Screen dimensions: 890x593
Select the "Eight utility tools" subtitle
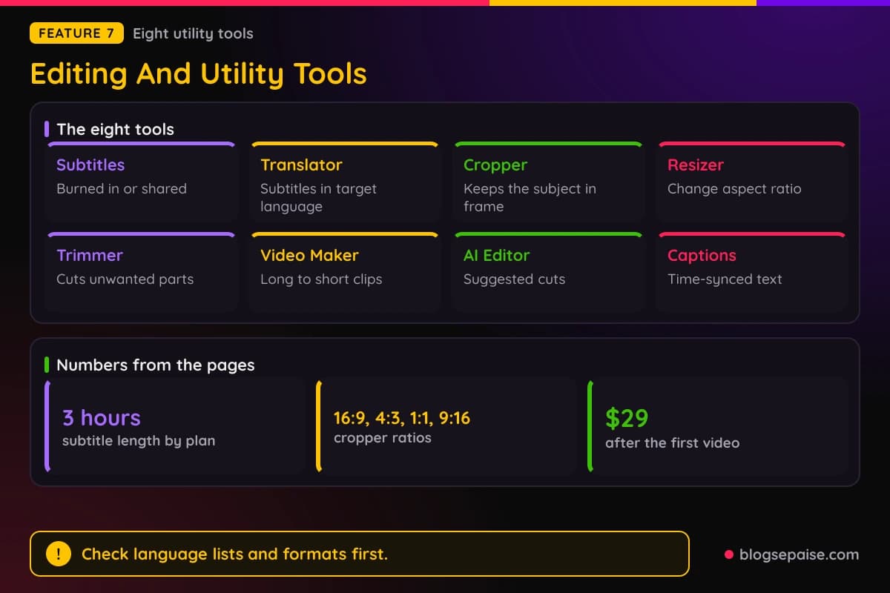[x=193, y=33]
